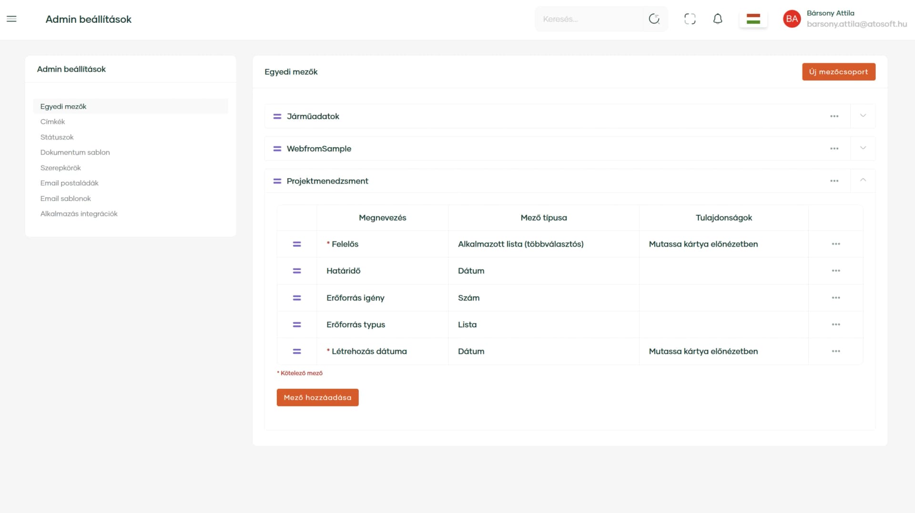Screen dimensions: 915x513
Task: Open the Hungarian flag language selector
Action: [x=753, y=19]
